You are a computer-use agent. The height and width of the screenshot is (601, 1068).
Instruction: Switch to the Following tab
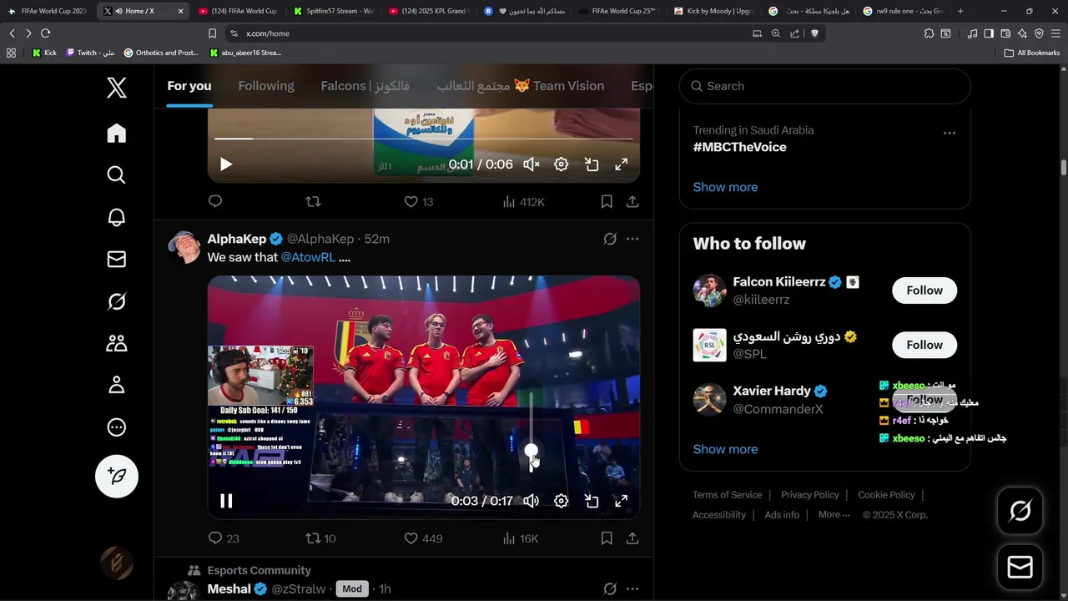266,86
